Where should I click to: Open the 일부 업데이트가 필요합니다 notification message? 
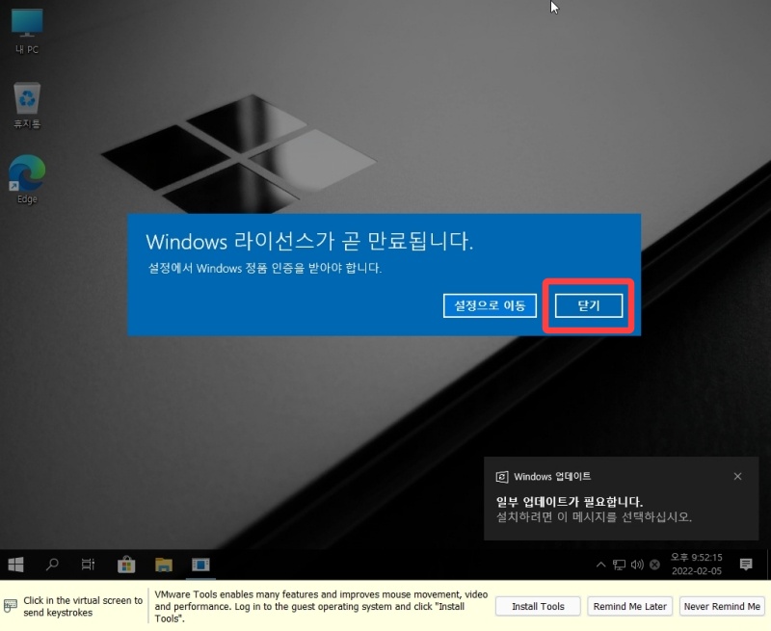coord(594,509)
